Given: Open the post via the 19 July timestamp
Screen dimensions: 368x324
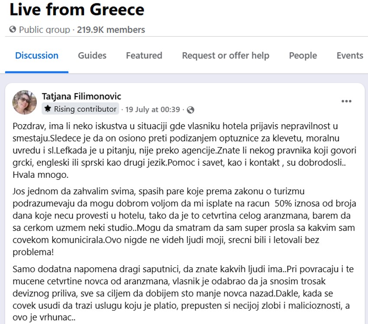Looking at the screenshot, I should point(152,109).
